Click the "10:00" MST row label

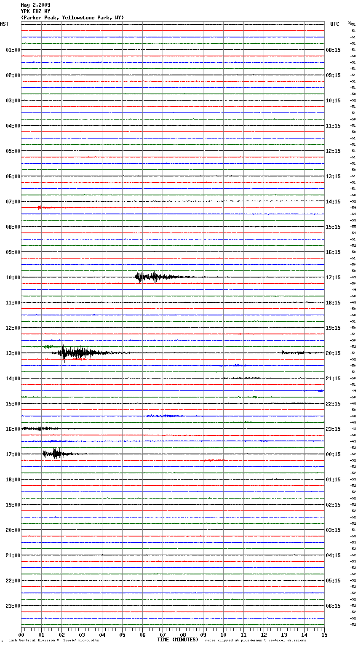pyautogui.click(x=13, y=278)
